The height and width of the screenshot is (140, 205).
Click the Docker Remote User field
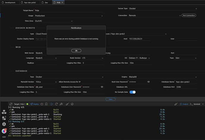[x=186, y=39]
